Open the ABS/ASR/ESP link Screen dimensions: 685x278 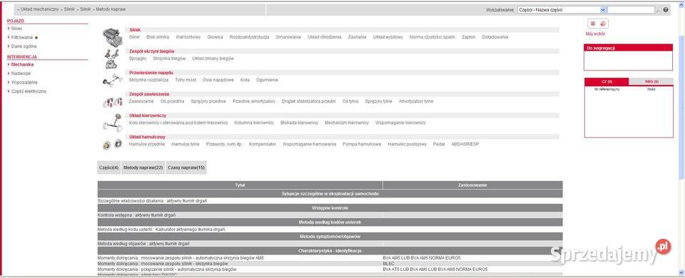pyautogui.click(x=465, y=144)
